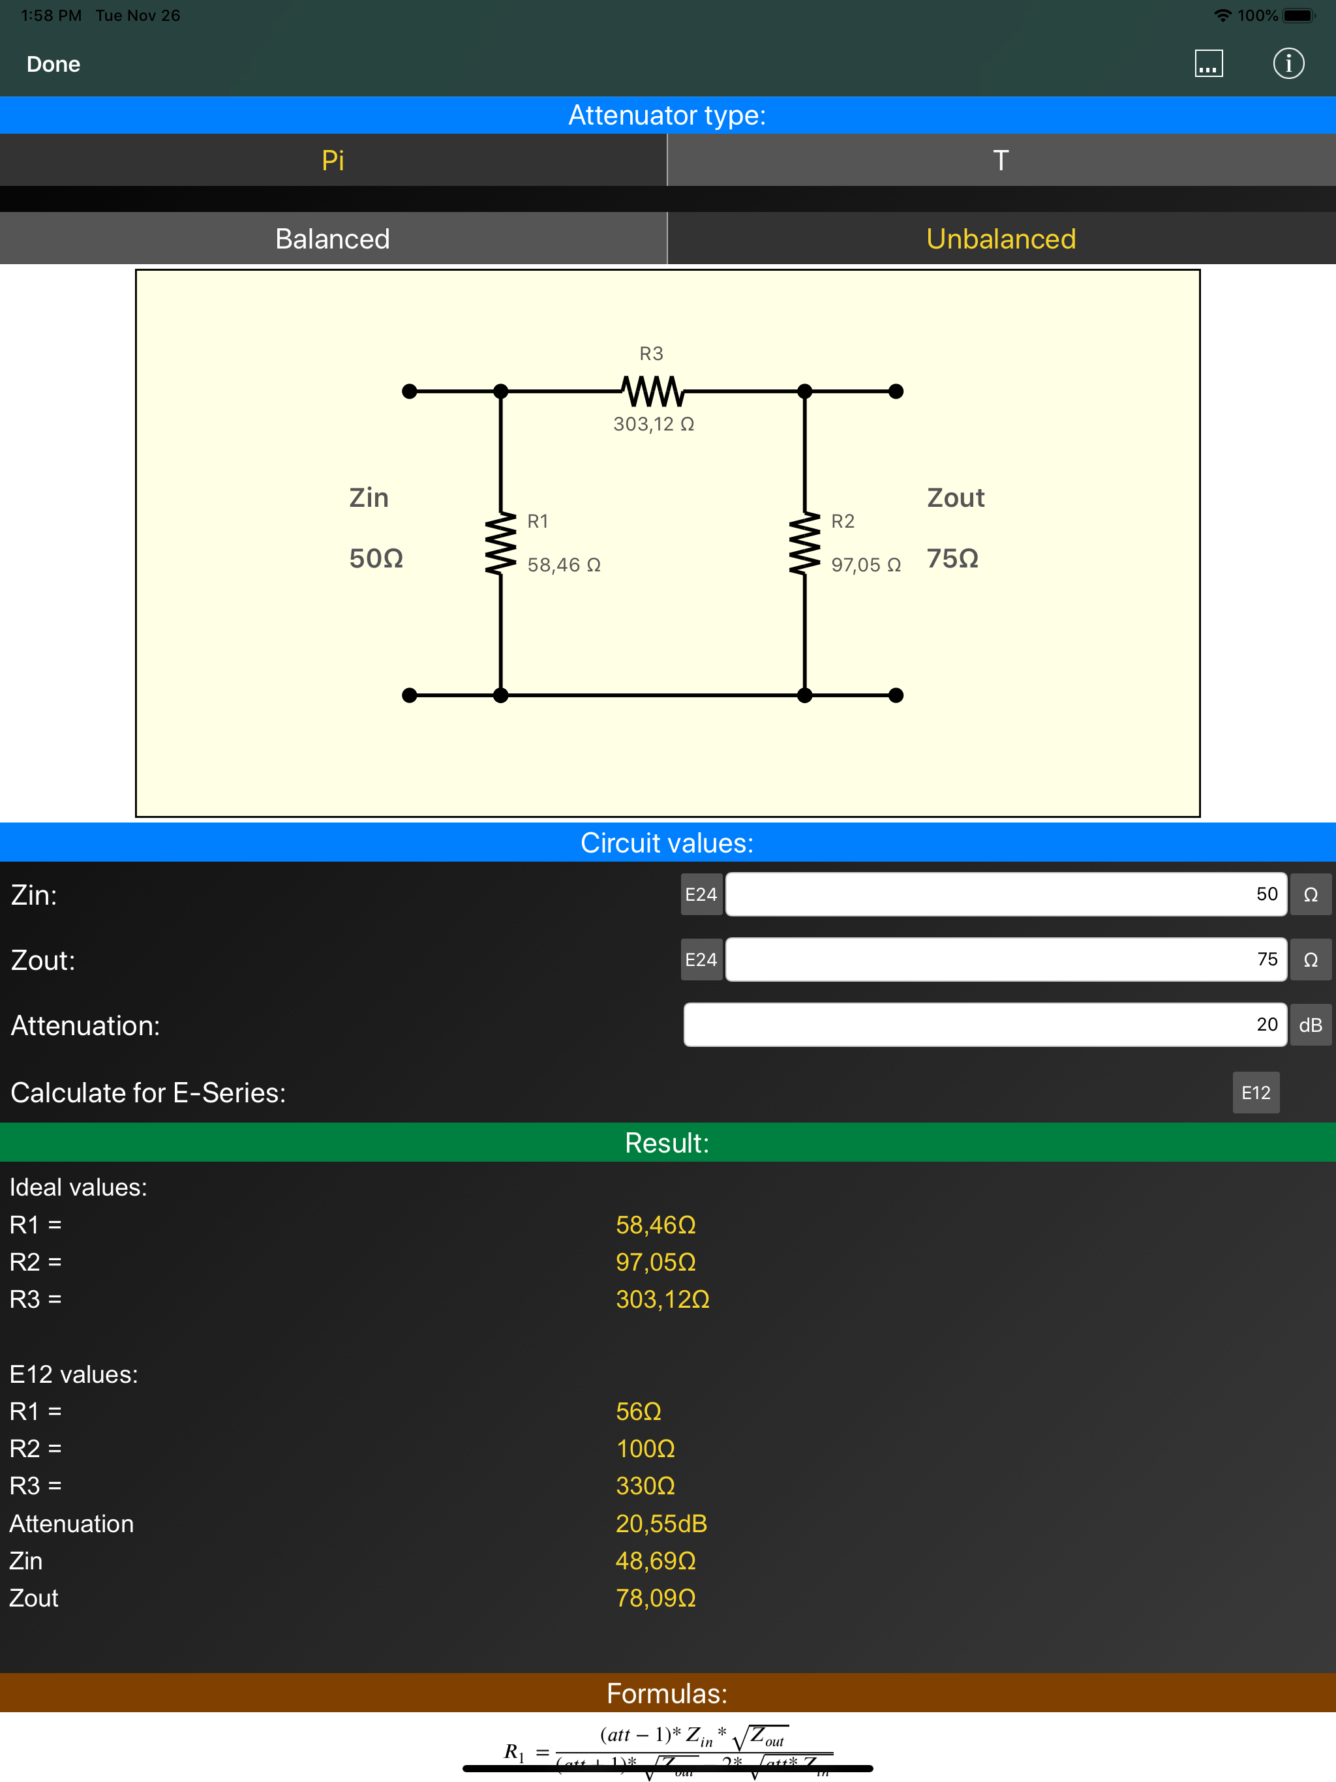Tap the Result section header

pyautogui.click(x=668, y=1142)
